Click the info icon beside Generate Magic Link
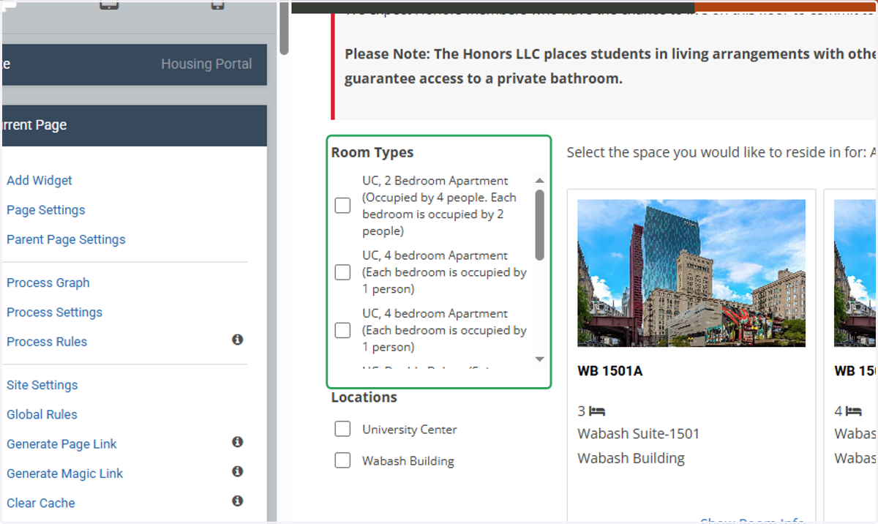The width and height of the screenshot is (878, 524). coord(237,471)
